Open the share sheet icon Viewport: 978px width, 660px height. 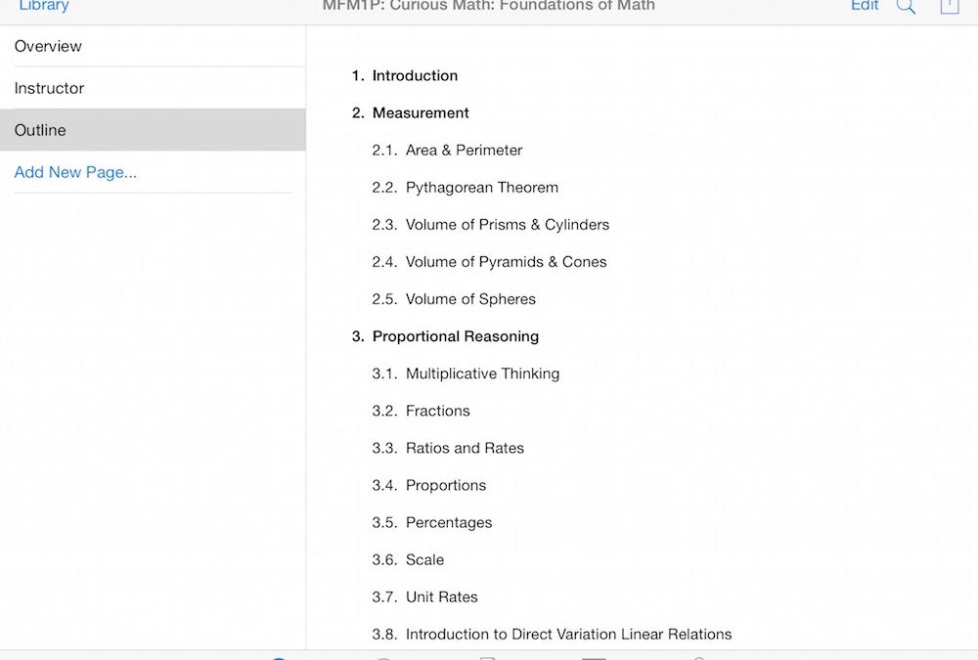[x=949, y=7]
